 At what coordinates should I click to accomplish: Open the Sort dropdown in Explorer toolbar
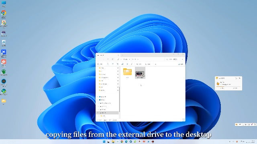(139, 64)
